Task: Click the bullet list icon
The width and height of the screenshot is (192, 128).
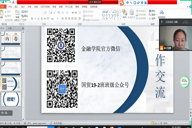Action: tap(63, 13)
